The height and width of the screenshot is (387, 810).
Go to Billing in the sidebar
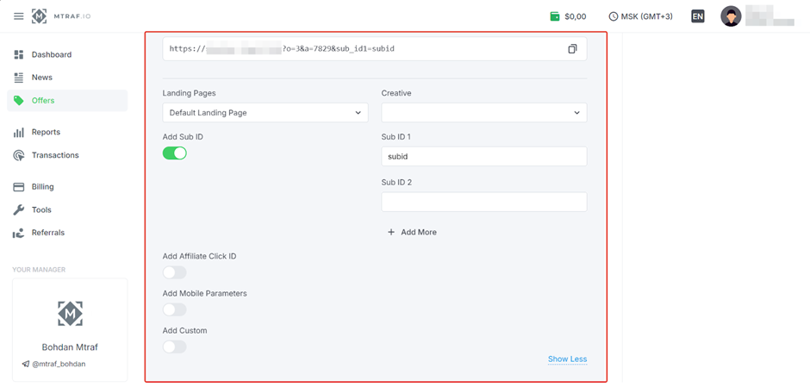42,187
